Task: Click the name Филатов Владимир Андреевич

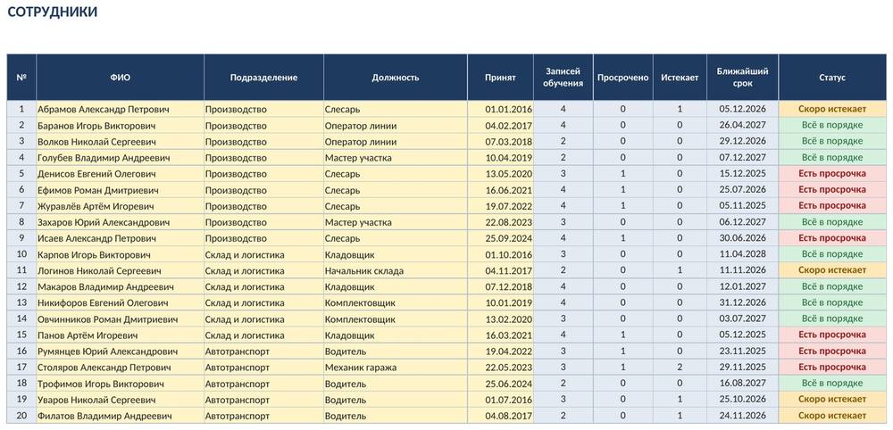Action: 104,416
